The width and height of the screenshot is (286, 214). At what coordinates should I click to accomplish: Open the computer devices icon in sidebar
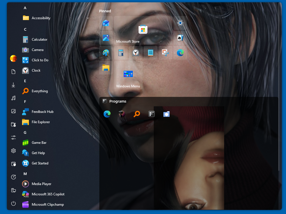pyautogui.click(x=13, y=190)
